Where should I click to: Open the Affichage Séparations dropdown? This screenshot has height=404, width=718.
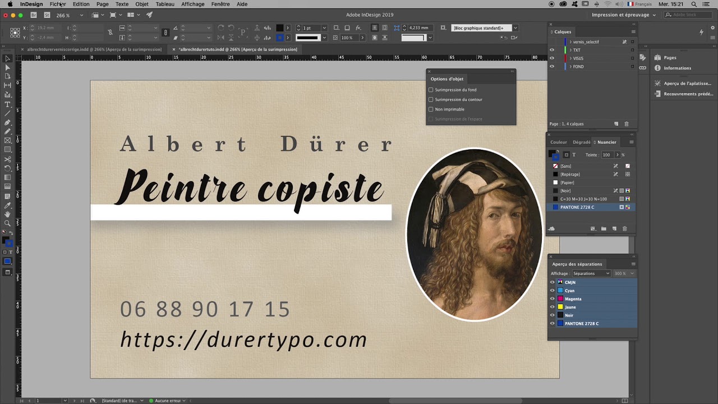click(591, 274)
